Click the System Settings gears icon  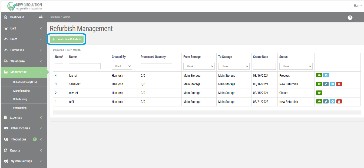click(x=6, y=161)
